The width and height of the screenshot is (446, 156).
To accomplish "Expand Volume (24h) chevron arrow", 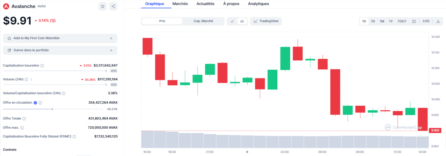I will point(32,79).
